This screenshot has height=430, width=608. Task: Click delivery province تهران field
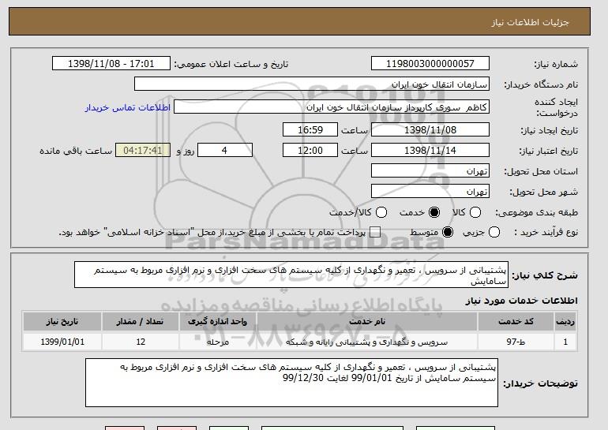pyautogui.click(x=430, y=171)
